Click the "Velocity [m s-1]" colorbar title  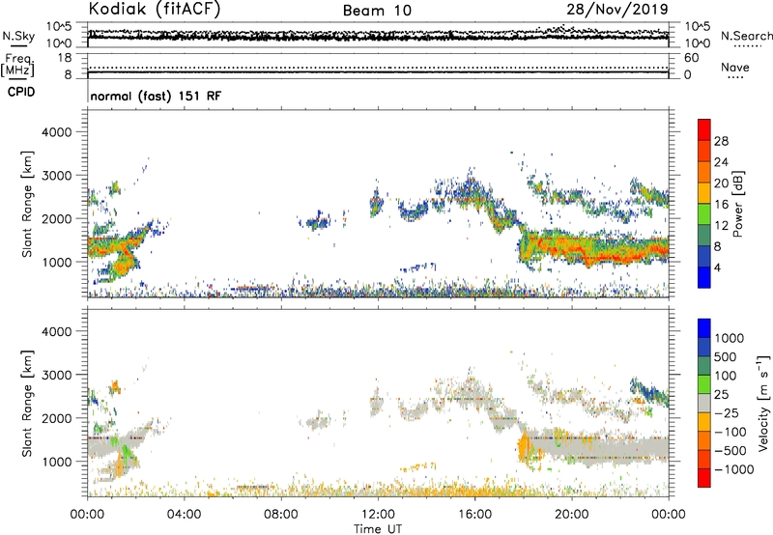tap(763, 403)
